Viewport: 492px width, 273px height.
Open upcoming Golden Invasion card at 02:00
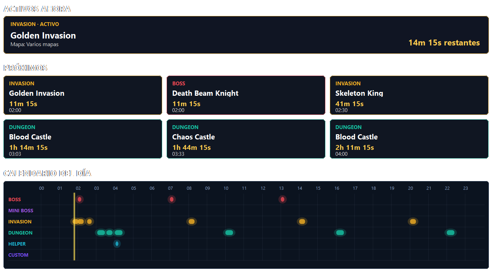coord(83,95)
